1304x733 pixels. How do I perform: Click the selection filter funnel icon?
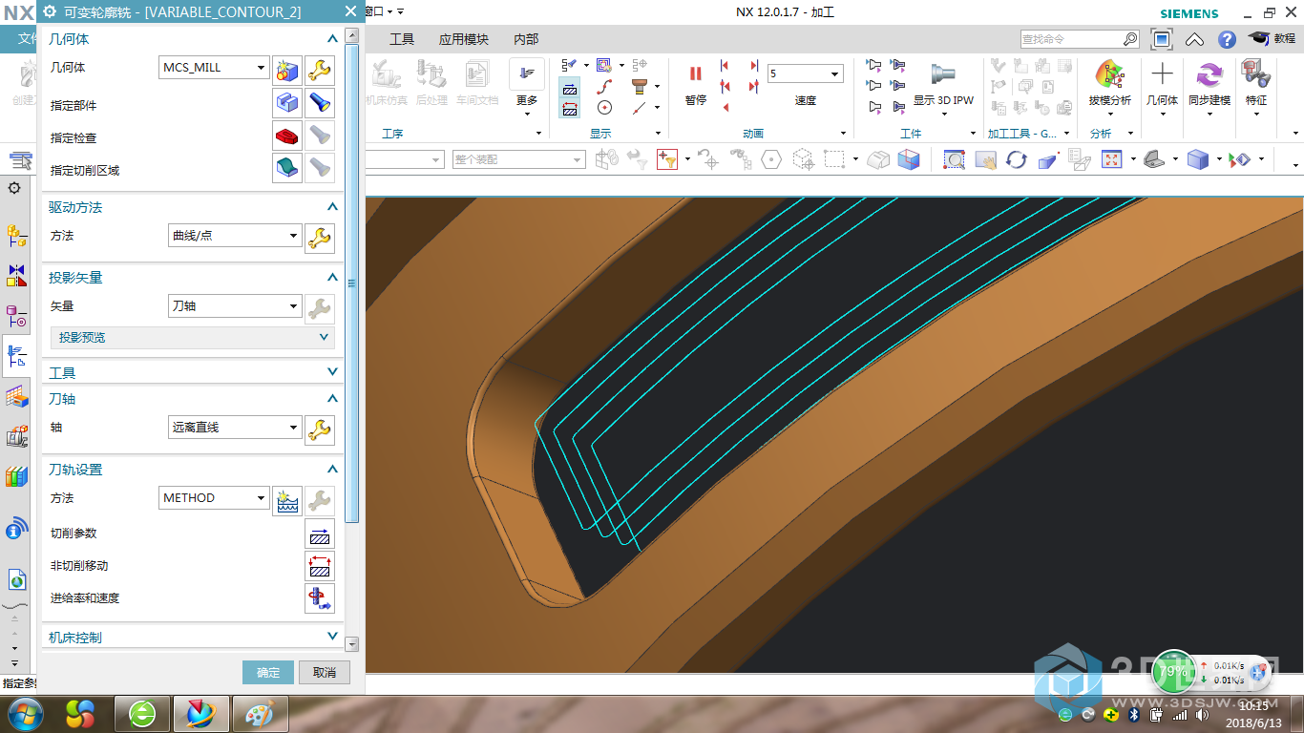click(665, 160)
